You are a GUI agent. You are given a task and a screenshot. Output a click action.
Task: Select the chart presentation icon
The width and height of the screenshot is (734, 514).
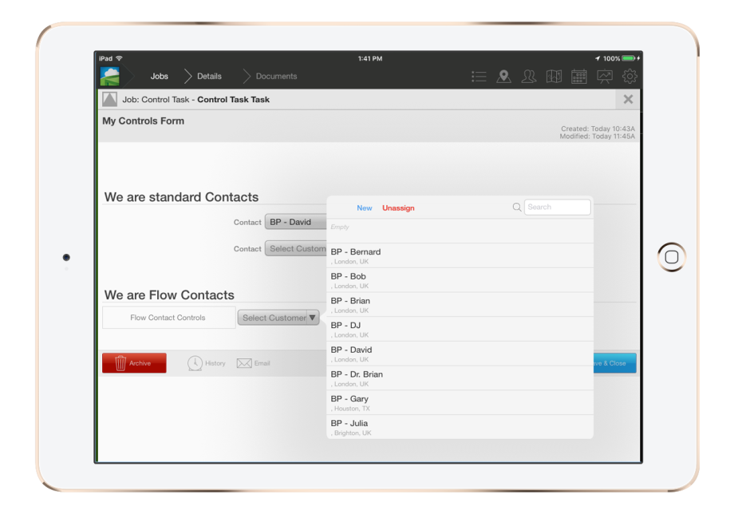605,76
